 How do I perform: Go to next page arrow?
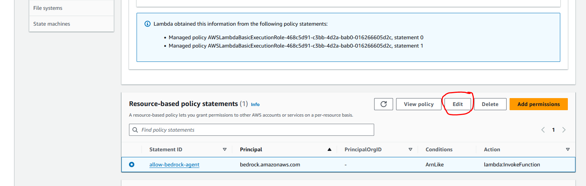pos(564,130)
